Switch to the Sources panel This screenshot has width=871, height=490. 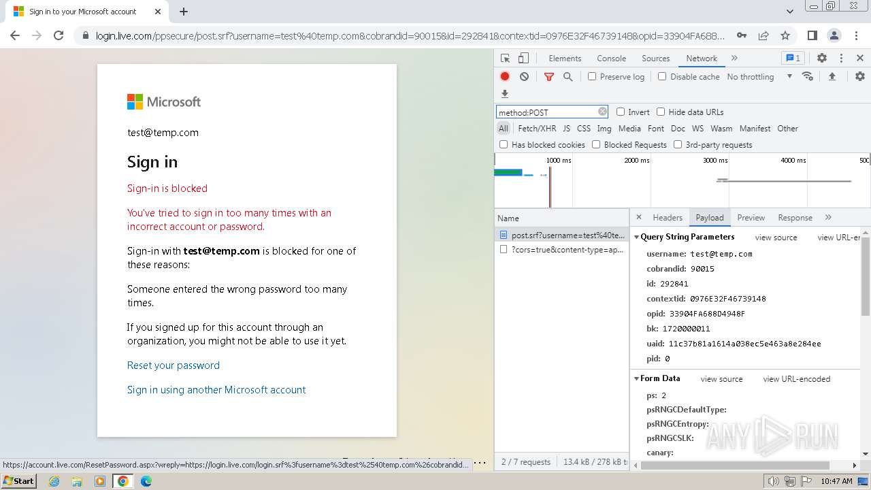656,59
